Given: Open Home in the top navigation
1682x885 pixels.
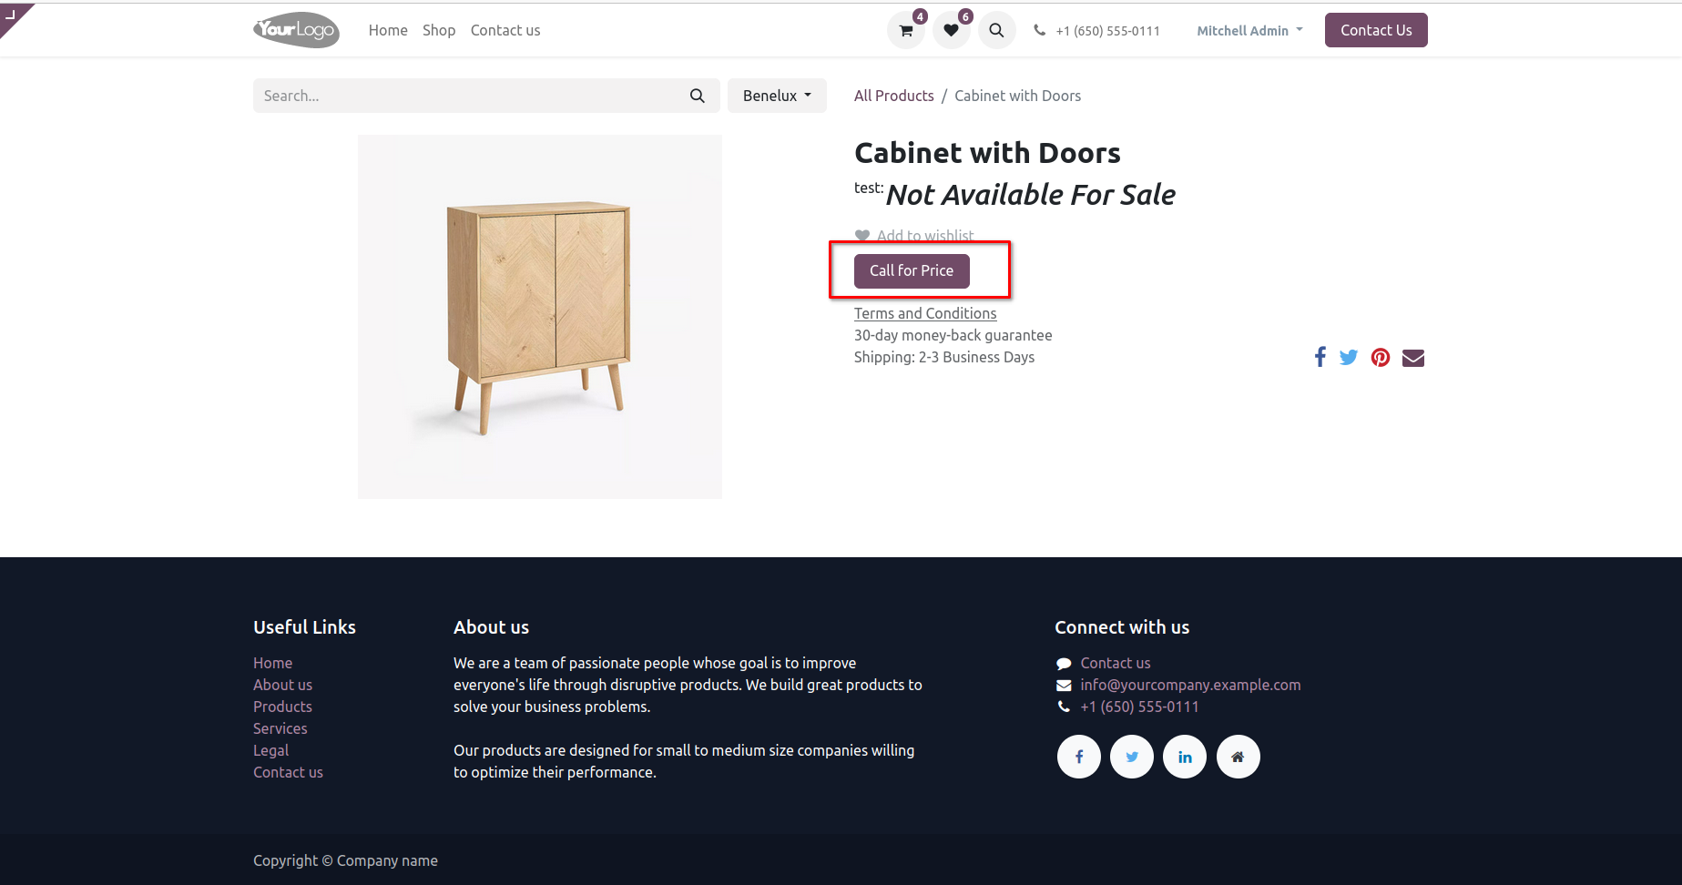Looking at the screenshot, I should click(388, 30).
